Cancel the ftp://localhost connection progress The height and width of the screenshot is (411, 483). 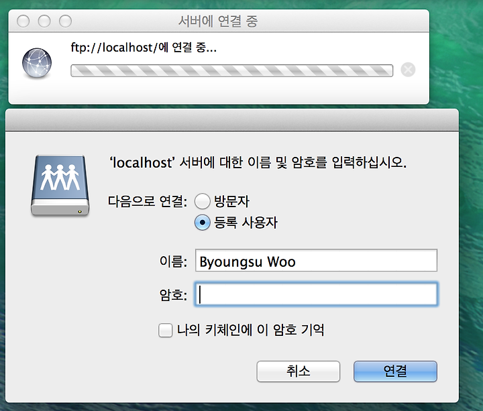pos(408,70)
